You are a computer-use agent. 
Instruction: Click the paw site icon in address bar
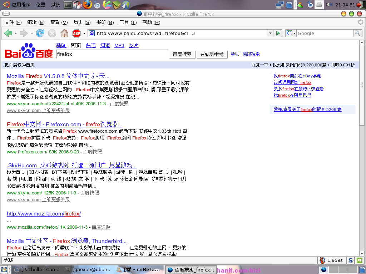[92, 33]
